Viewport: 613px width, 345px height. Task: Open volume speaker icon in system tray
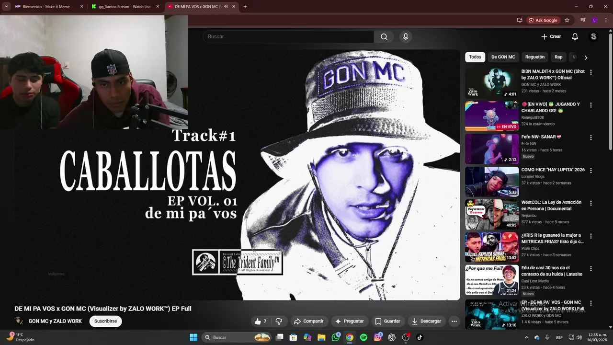(579, 337)
